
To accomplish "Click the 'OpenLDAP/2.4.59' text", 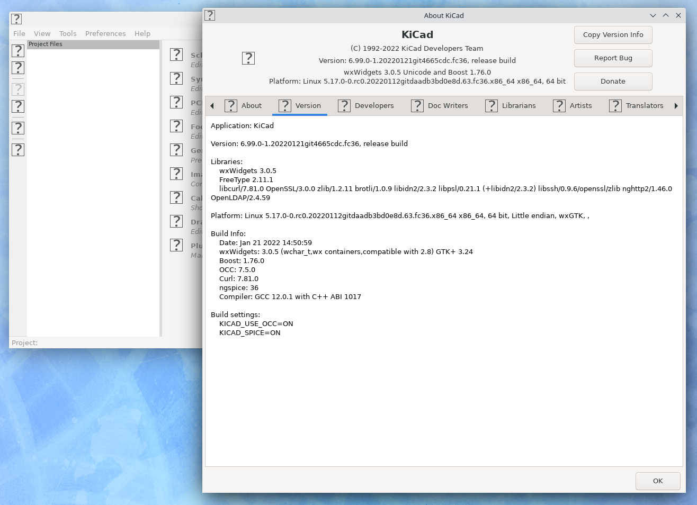I will [x=240, y=198].
